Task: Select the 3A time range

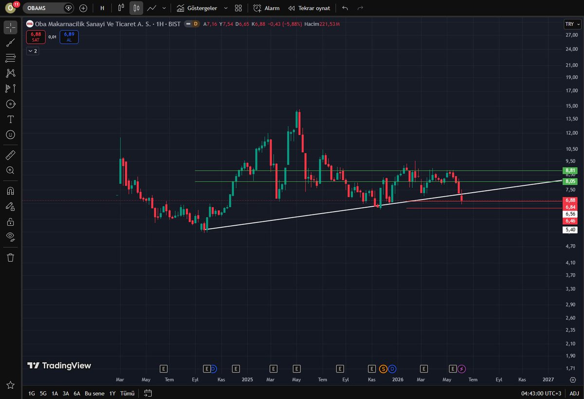Action: click(x=66, y=393)
